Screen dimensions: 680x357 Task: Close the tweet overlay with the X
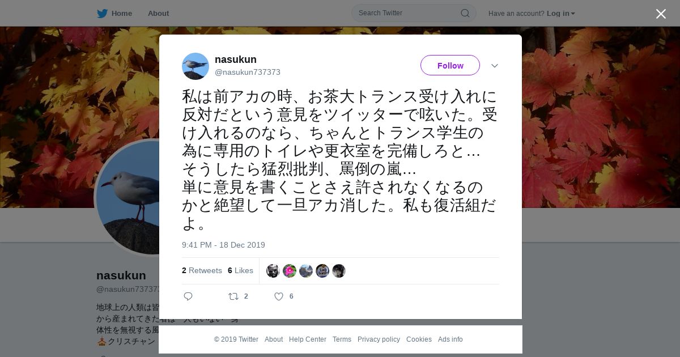(x=661, y=14)
